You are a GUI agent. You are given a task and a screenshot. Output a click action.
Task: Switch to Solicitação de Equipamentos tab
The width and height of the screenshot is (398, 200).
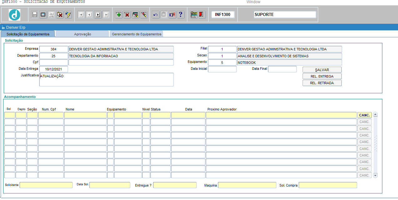click(28, 34)
